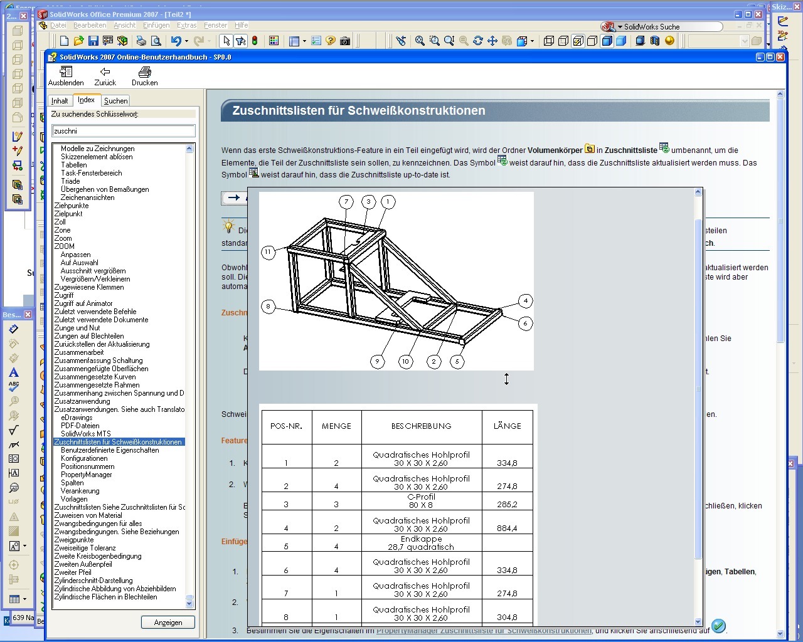Viewport: 803px width, 642px height.
Task: Click the Zurück back arrow icon
Action: [105, 72]
